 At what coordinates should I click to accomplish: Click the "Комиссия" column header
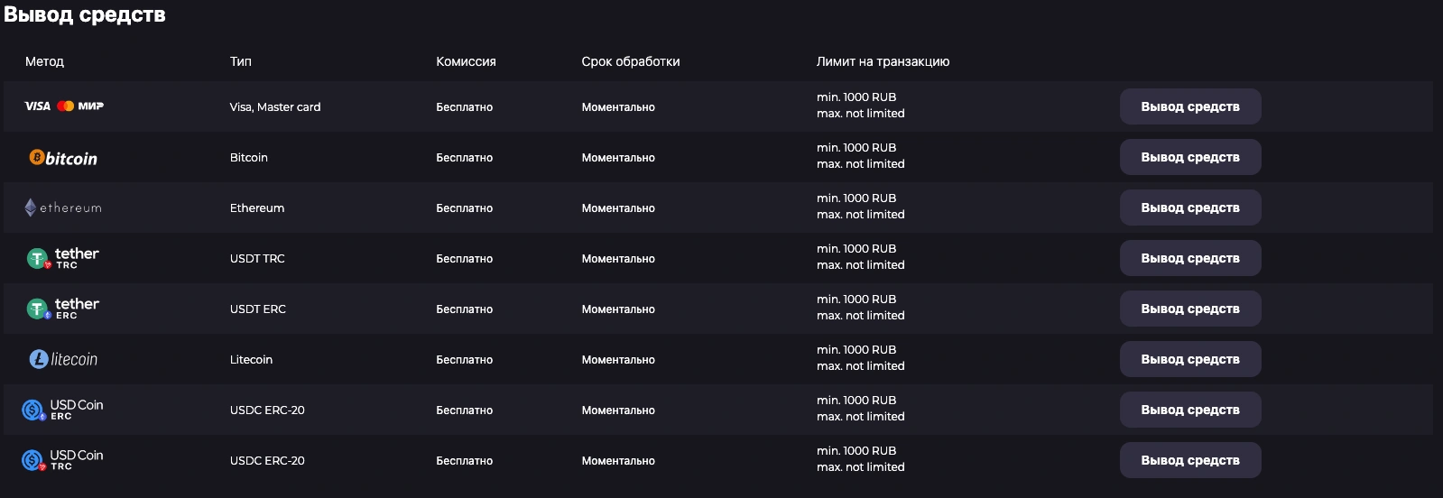[x=466, y=61]
